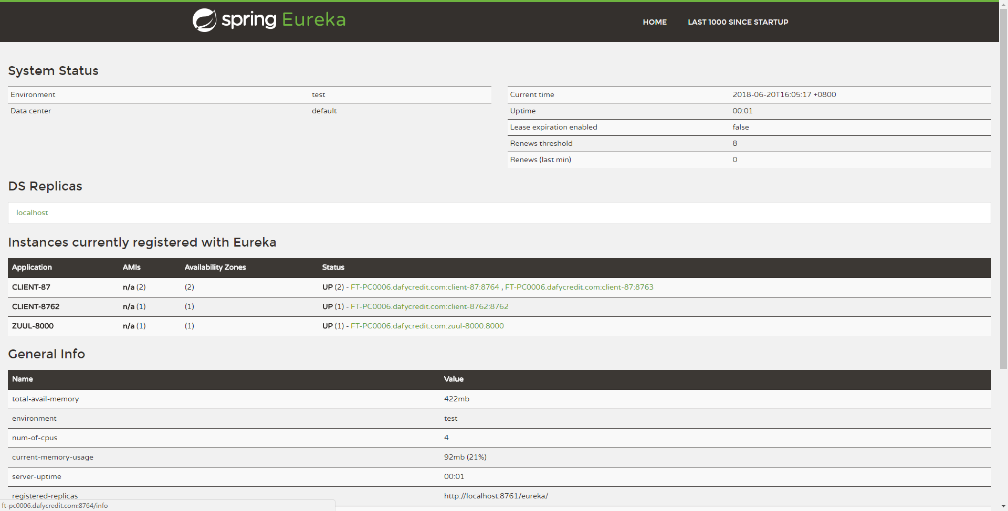Click the Environment label in System Status
Image resolution: width=1008 pixels, height=511 pixels.
click(33, 94)
